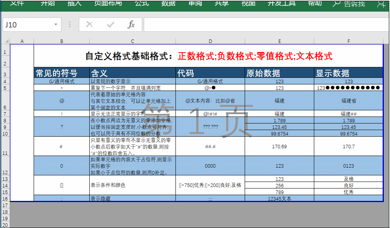Click code cell ##.#
The width and height of the screenshot is (390, 228).
click(x=210, y=147)
